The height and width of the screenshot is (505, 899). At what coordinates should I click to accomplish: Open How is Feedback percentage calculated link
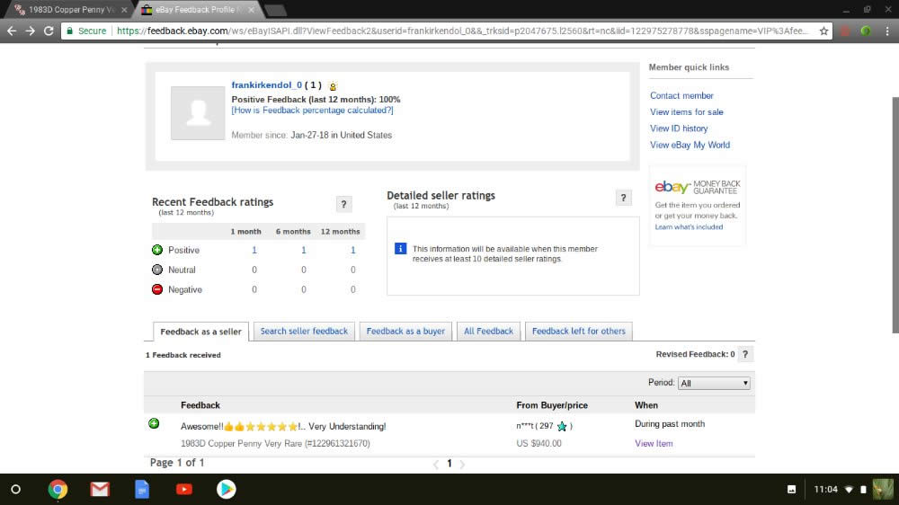tap(313, 110)
